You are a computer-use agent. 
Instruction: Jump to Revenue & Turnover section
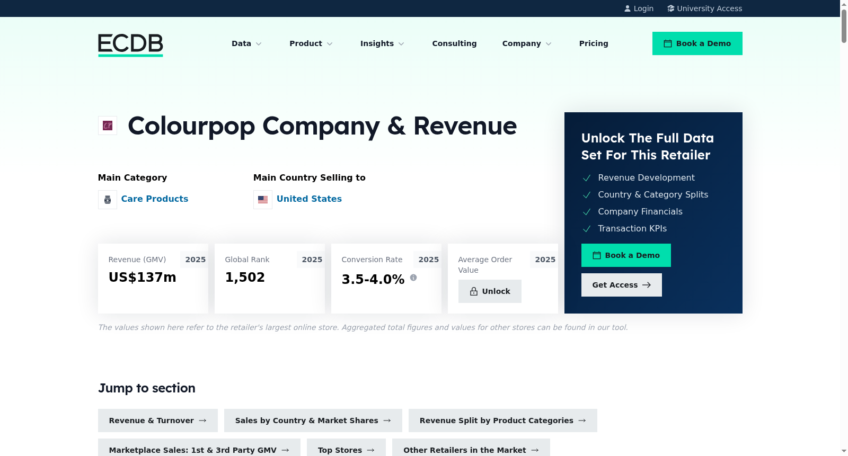click(x=158, y=421)
